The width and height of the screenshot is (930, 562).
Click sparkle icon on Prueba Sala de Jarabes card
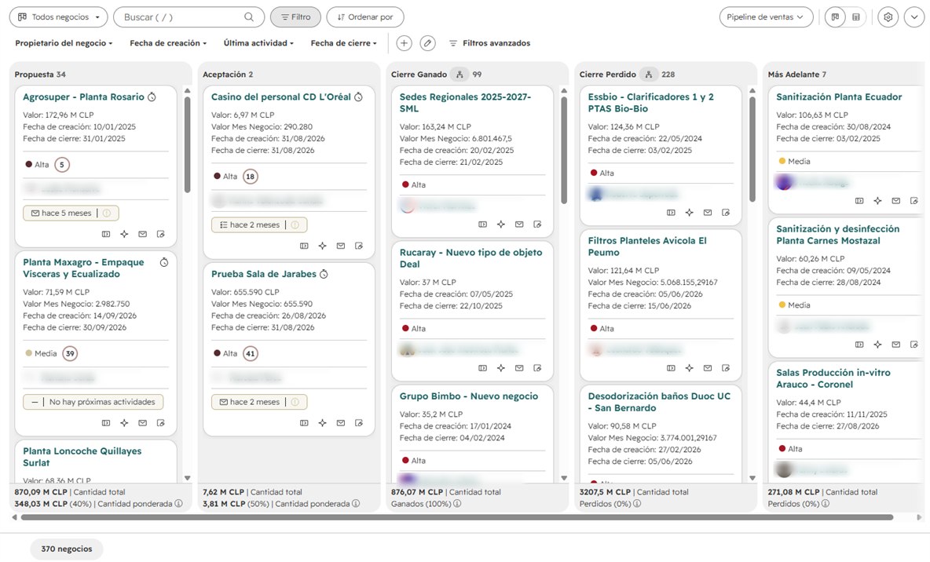[x=322, y=423]
